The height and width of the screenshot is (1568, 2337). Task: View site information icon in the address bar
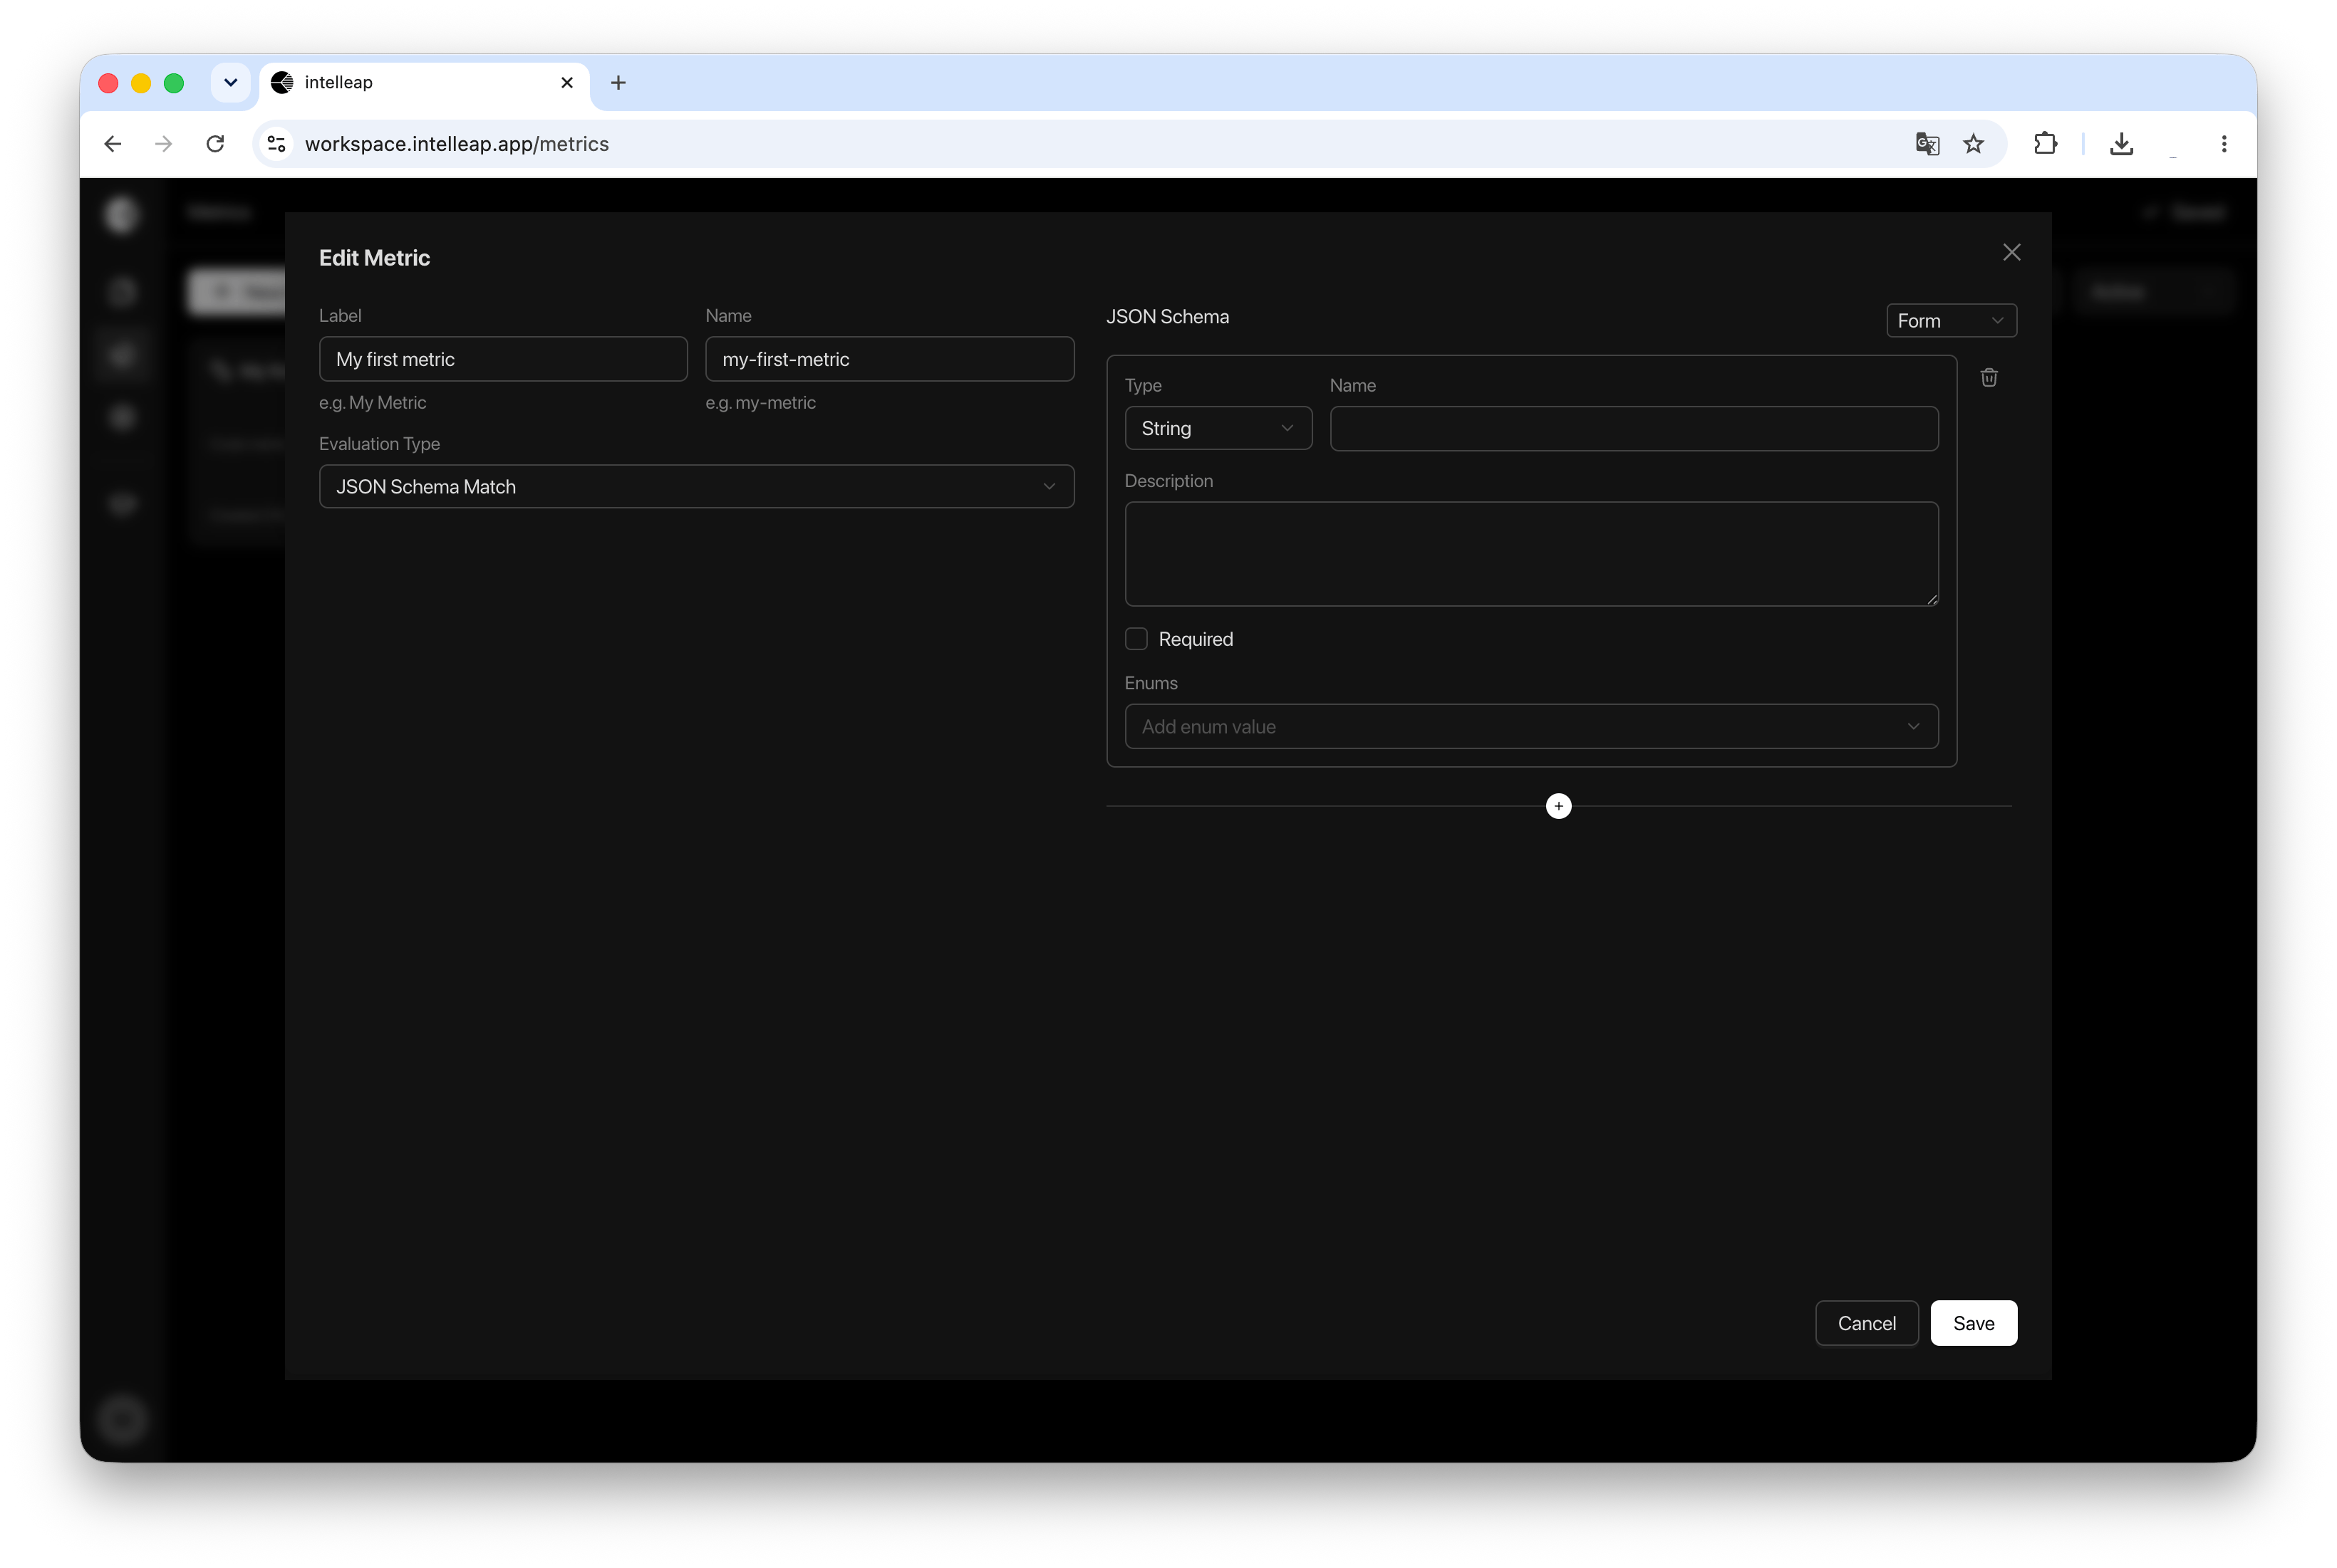[x=276, y=144]
